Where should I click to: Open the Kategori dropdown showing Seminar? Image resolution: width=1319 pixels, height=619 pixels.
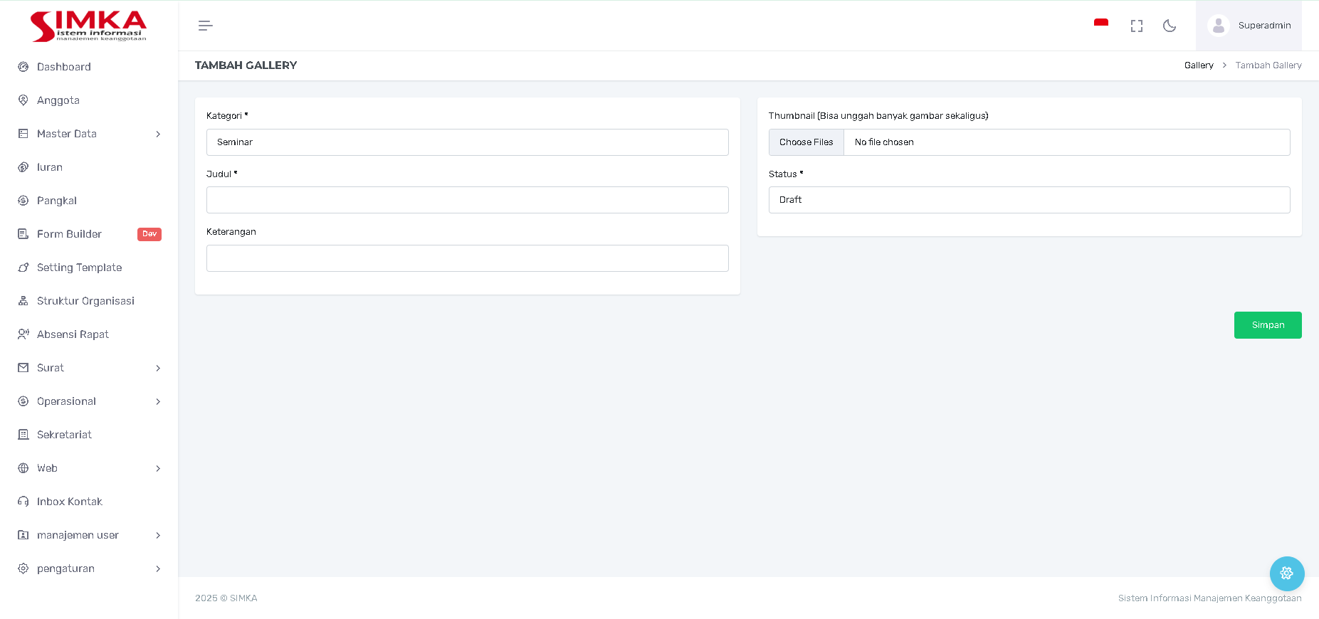[x=467, y=142]
